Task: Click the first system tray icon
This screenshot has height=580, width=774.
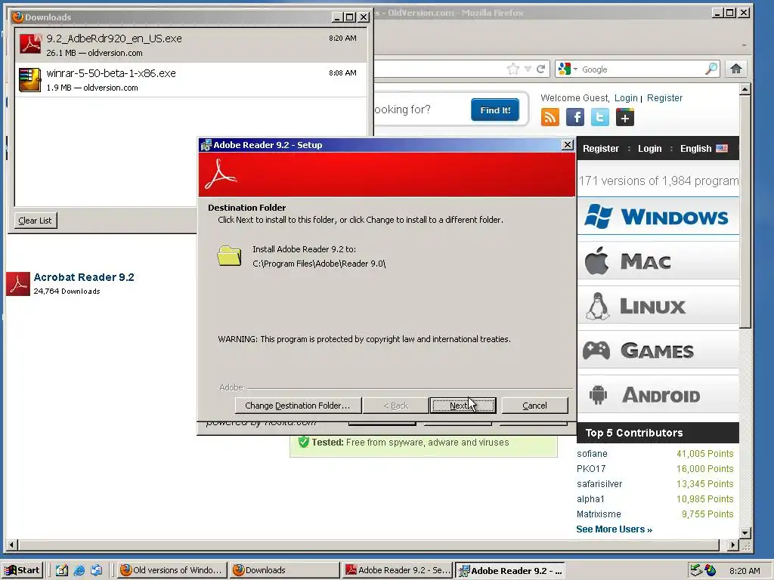Action: click(x=695, y=570)
